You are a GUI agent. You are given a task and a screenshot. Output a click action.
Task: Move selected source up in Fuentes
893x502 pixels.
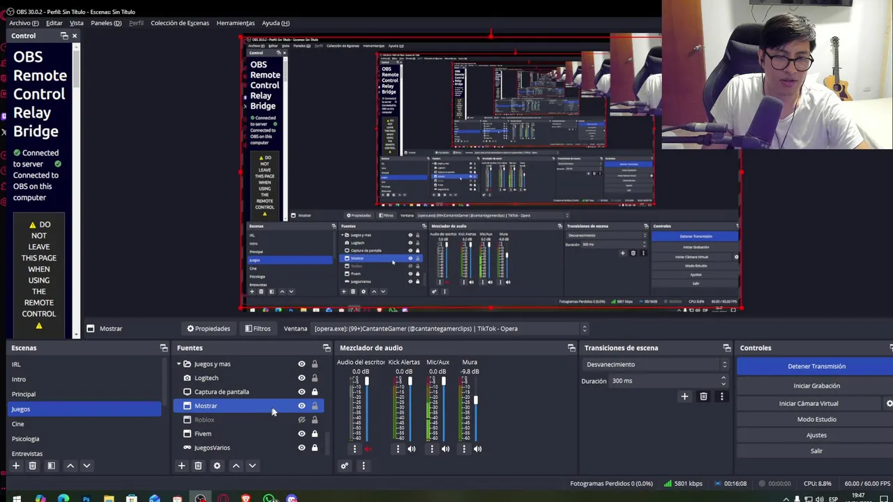click(x=236, y=466)
